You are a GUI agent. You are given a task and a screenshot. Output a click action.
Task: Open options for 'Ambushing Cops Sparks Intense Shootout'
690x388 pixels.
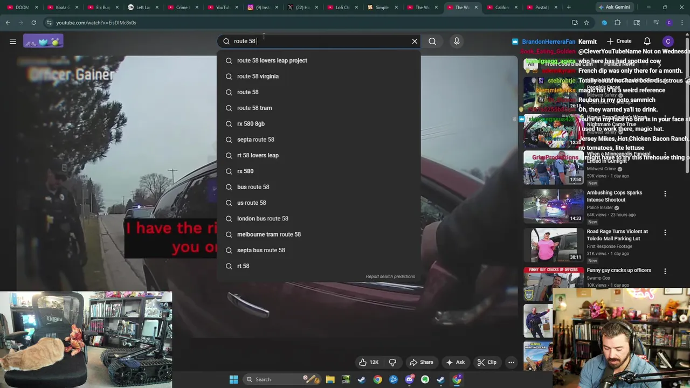[x=665, y=193]
